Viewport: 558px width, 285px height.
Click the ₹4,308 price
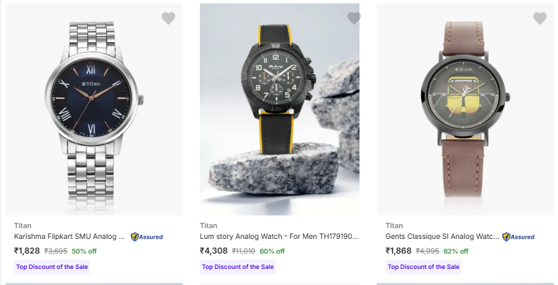pos(213,251)
